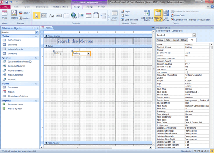Click the Undo icon in quick access toolbar

(11, 2)
